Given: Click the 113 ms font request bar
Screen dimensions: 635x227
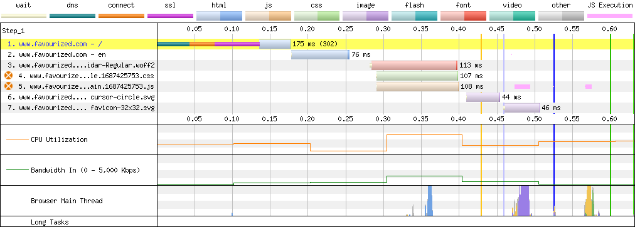Looking at the screenshot, I should 414,65.
